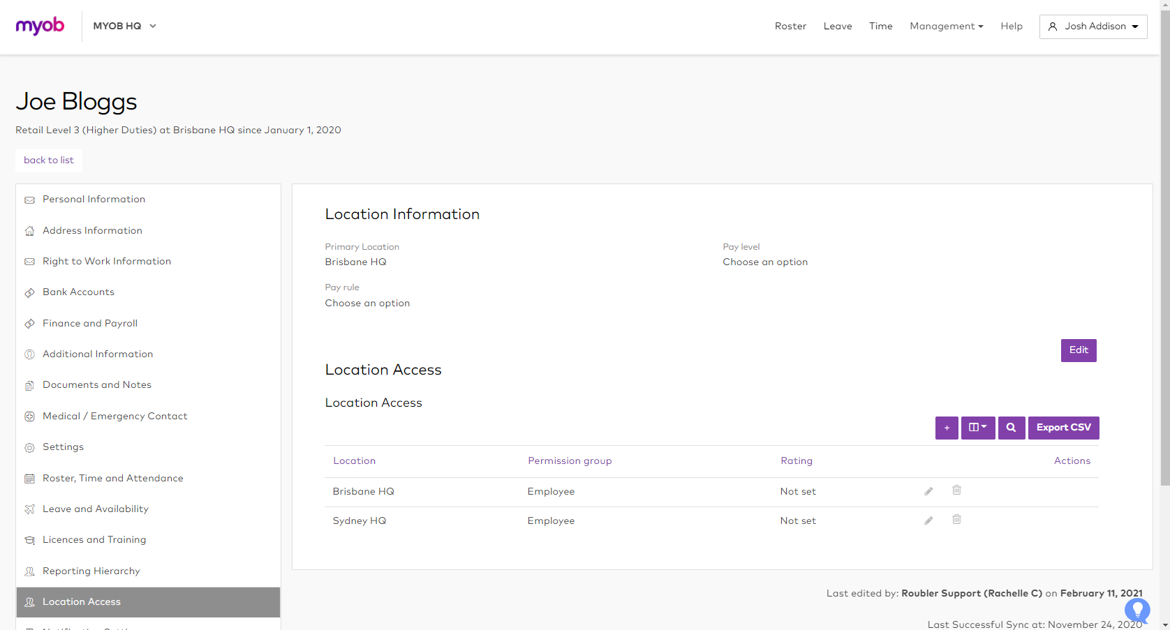This screenshot has width=1170, height=630.
Task: Open the Management menu
Action: point(946,26)
